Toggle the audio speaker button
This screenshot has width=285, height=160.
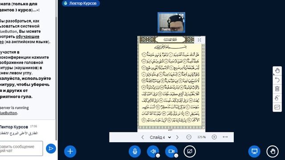point(153,151)
